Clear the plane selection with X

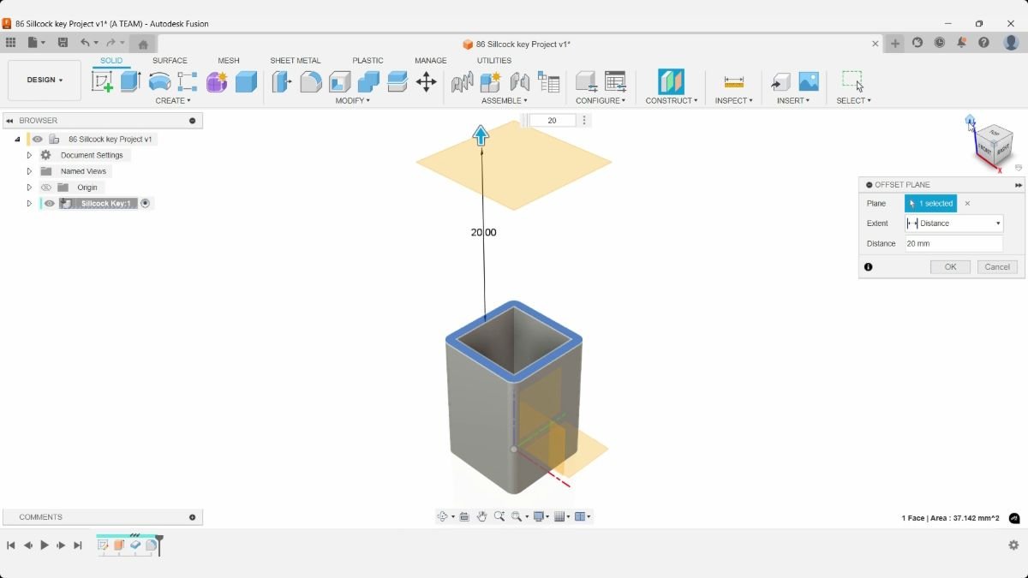pos(967,204)
